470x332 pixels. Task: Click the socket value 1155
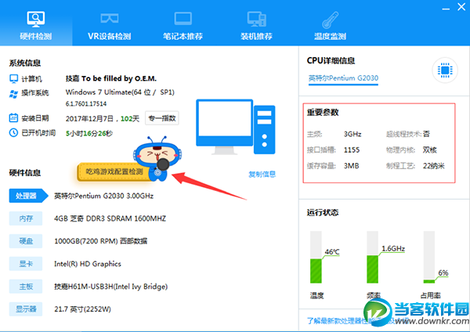click(x=352, y=150)
